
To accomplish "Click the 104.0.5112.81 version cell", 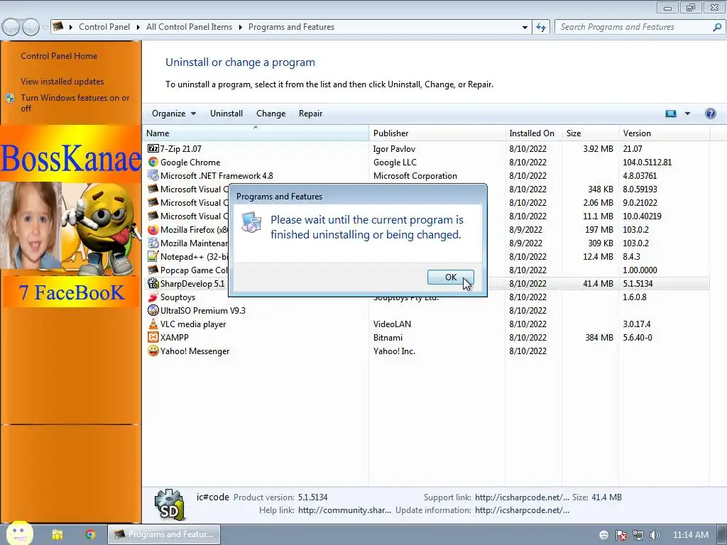I will pyautogui.click(x=647, y=163).
